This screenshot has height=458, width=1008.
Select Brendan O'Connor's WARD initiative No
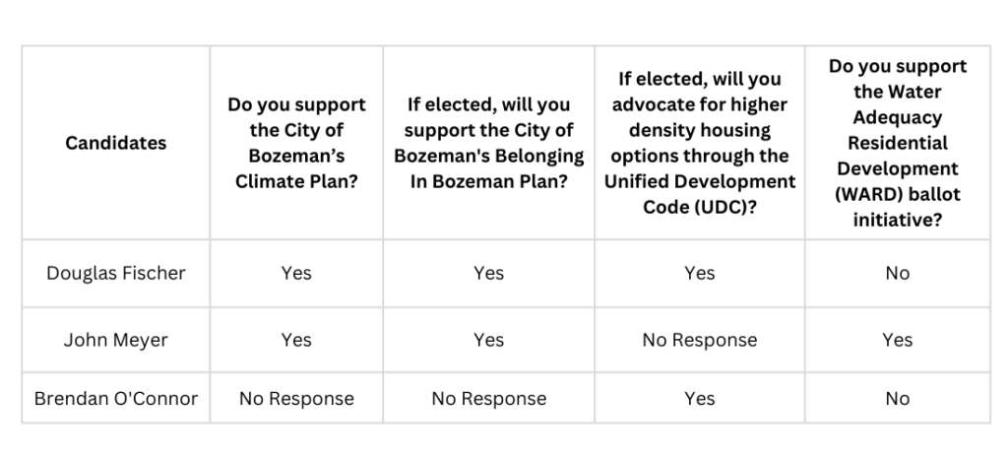897,399
